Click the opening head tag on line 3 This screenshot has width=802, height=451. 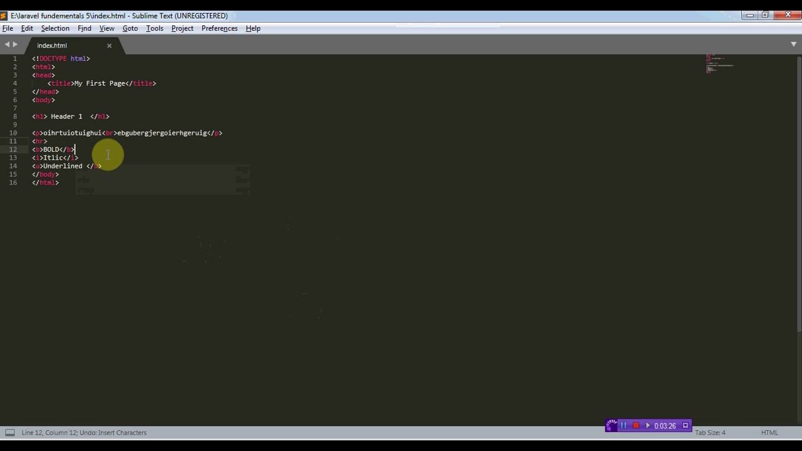[x=43, y=75]
